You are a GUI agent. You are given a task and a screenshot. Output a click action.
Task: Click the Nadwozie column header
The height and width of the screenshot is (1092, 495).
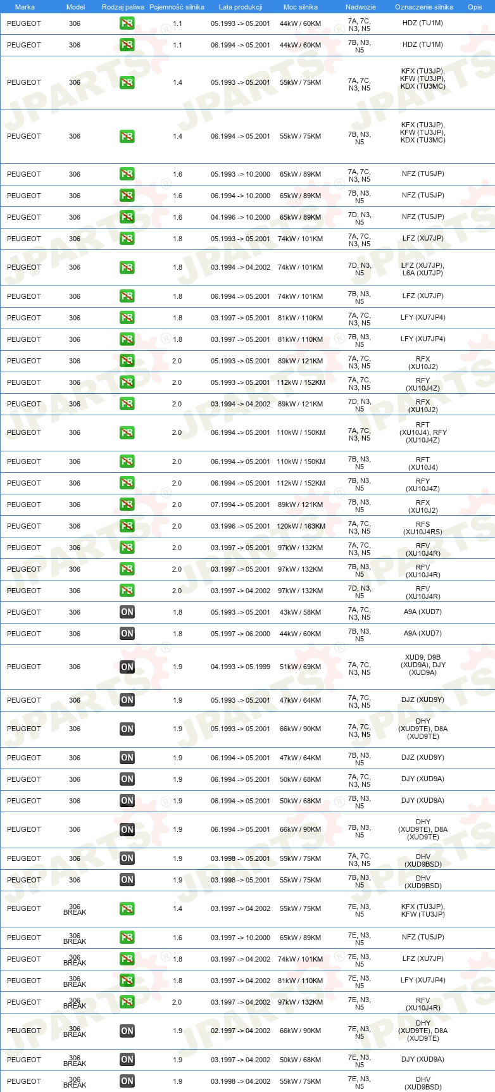click(361, 7)
